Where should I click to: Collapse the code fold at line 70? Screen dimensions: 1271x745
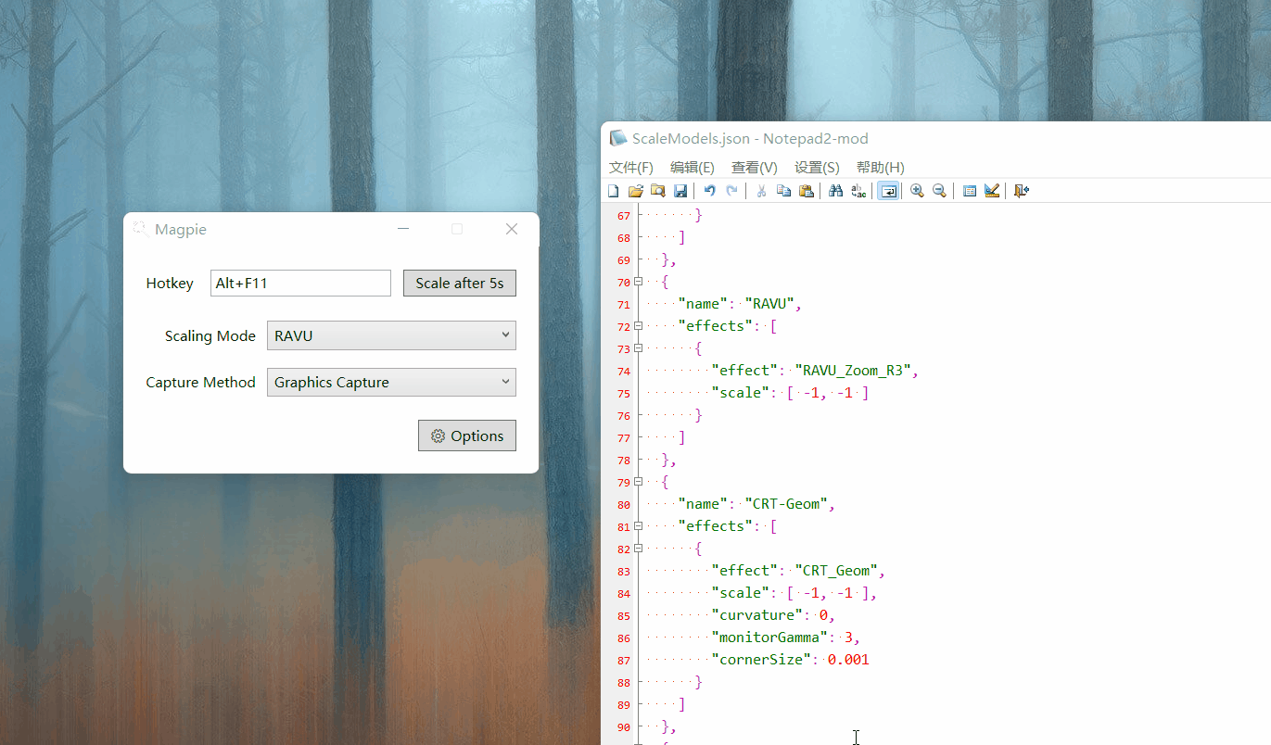click(637, 282)
